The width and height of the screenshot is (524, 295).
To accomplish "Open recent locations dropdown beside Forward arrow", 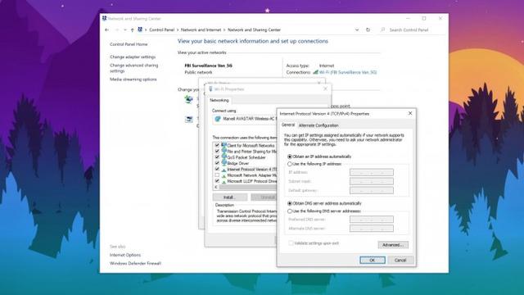I will click(x=125, y=29).
